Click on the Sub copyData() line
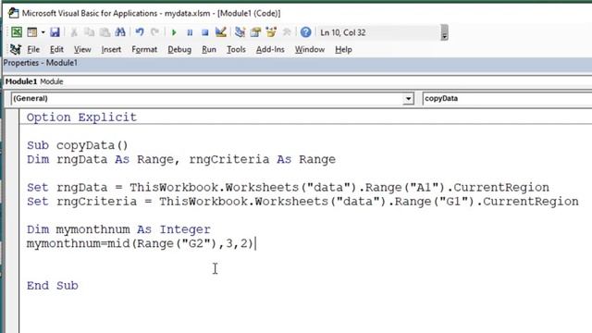Viewport: 592px width, 333px height. click(x=78, y=145)
